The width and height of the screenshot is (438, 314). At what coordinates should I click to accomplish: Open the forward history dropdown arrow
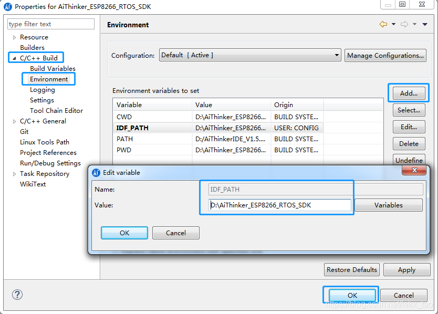tap(414, 24)
